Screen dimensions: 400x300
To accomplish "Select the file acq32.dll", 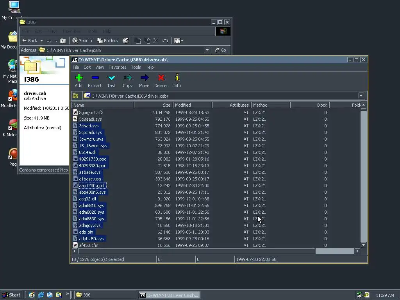I will point(87,199).
